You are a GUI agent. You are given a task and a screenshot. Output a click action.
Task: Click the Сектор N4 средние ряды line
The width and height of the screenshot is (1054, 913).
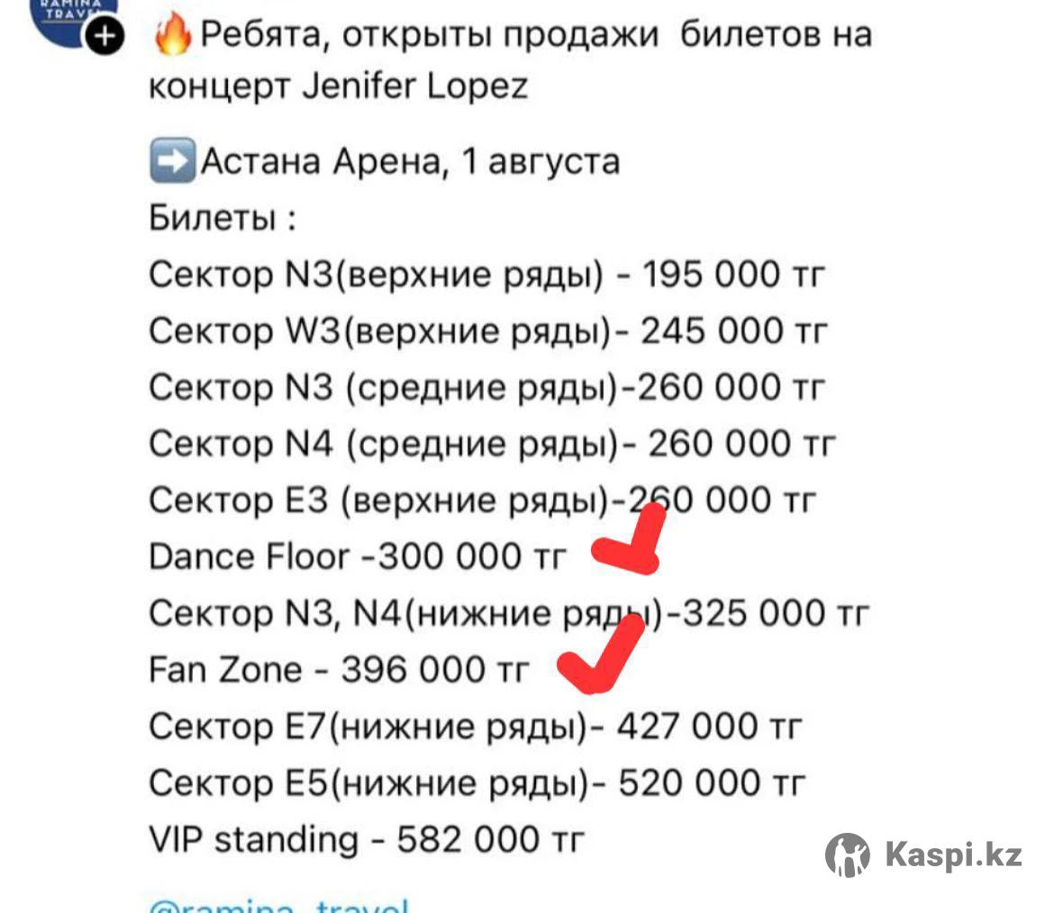pyautogui.click(x=492, y=443)
